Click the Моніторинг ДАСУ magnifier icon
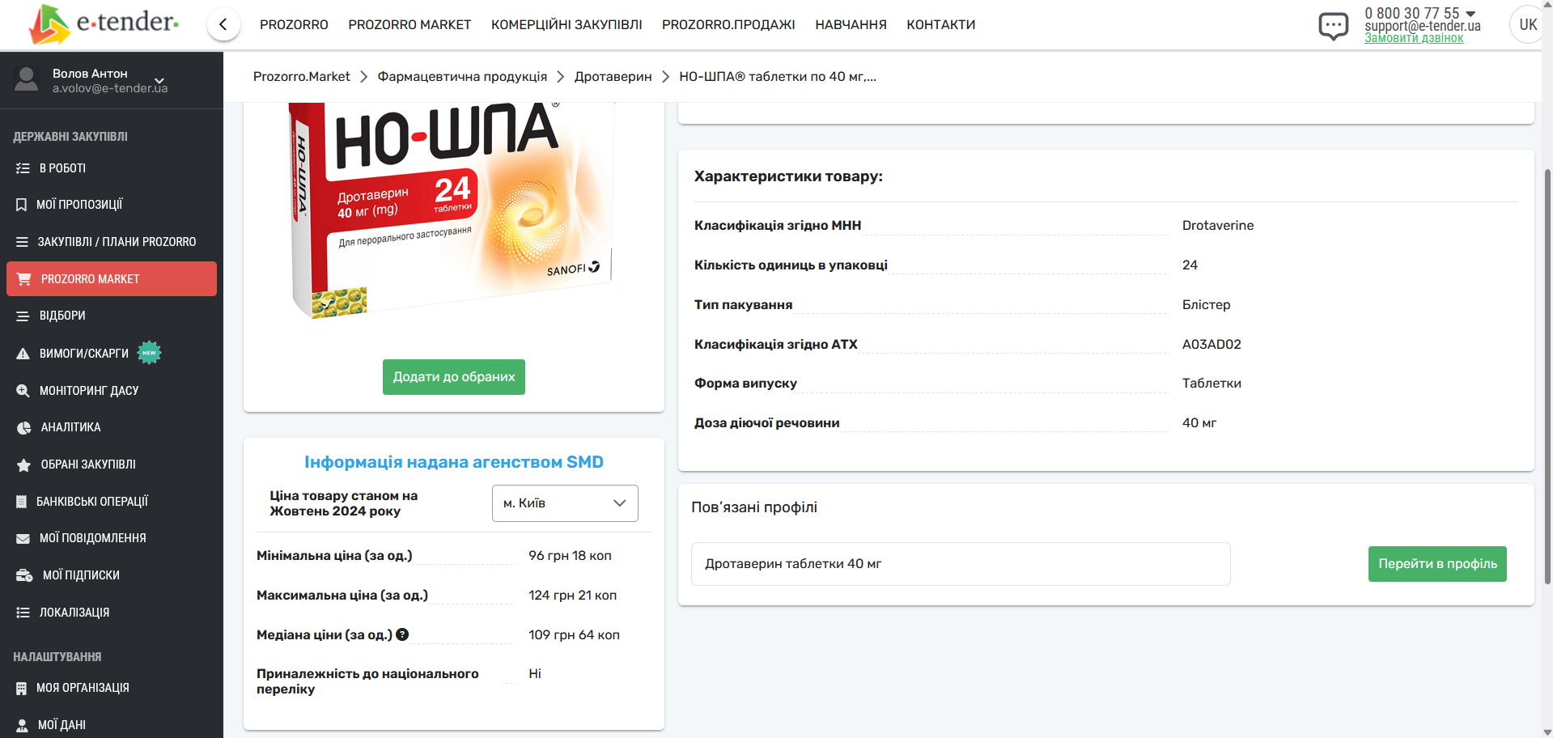The image size is (1553, 738). (x=23, y=391)
